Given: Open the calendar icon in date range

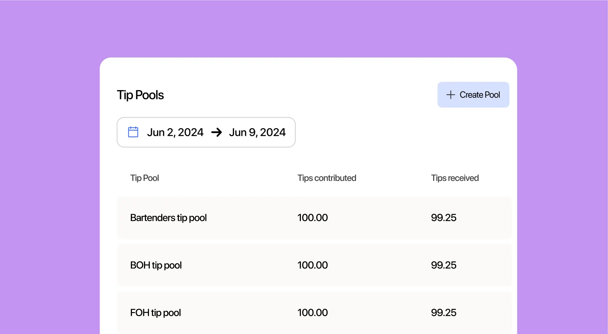Looking at the screenshot, I should click(133, 132).
